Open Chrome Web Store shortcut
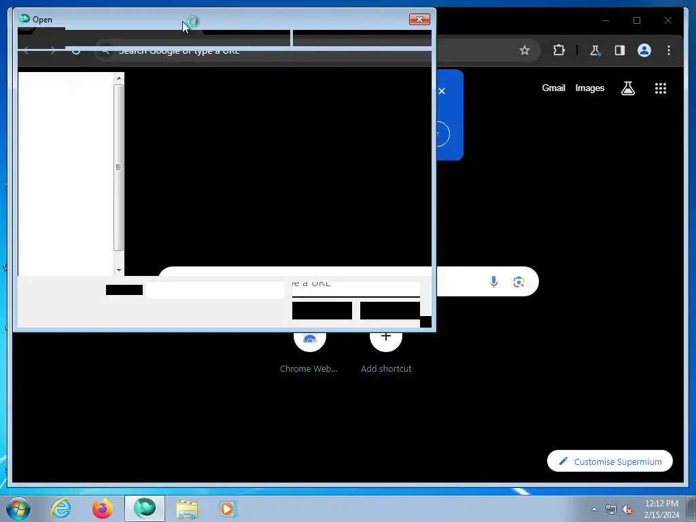Screen dimensions: 696x522 tap(309, 353)
